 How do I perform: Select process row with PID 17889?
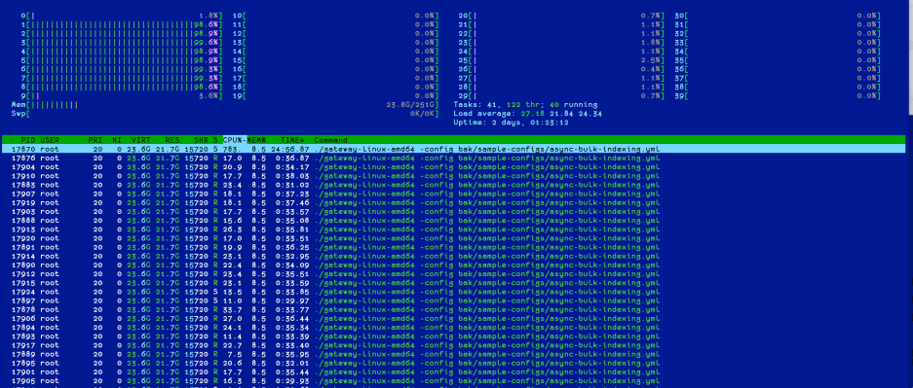tap(454, 354)
